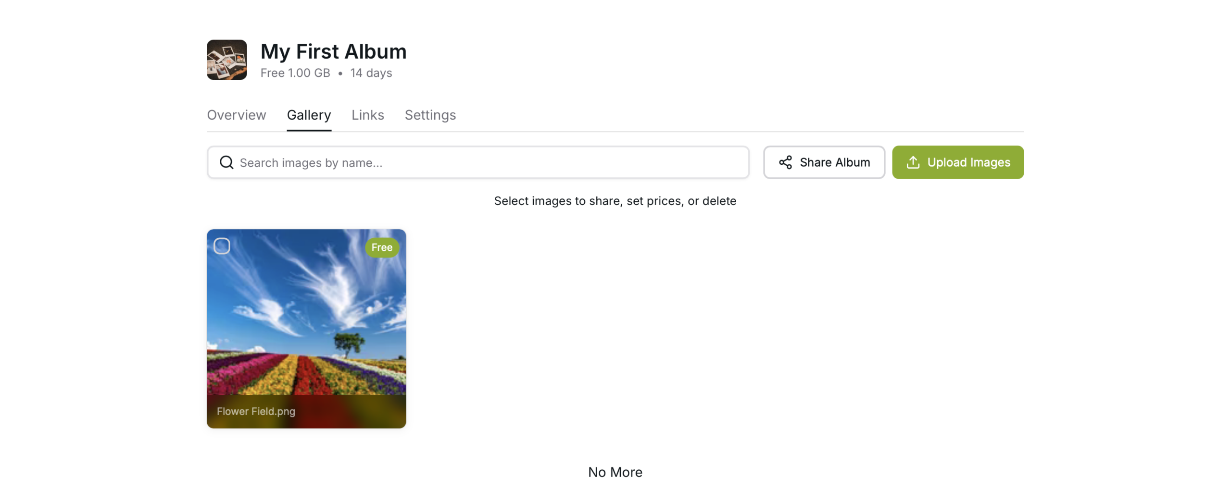The image size is (1231, 502).
Task: Select the Gallery tab
Action: pyautogui.click(x=309, y=115)
